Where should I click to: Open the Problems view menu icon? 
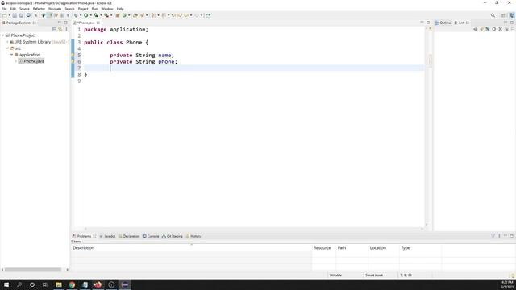pos(499,236)
